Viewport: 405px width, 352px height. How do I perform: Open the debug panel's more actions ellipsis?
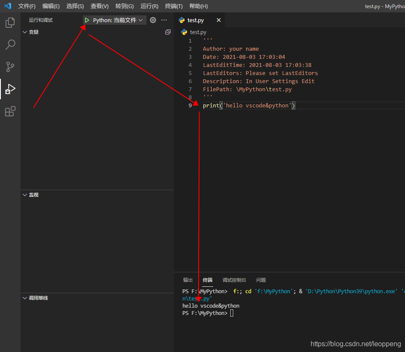coord(164,20)
